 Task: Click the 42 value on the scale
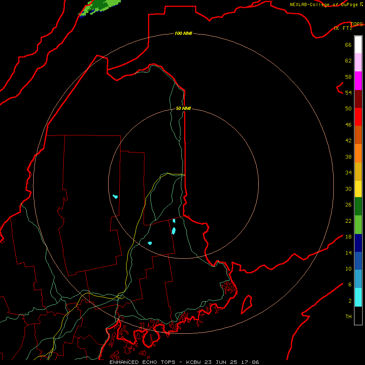(348, 141)
